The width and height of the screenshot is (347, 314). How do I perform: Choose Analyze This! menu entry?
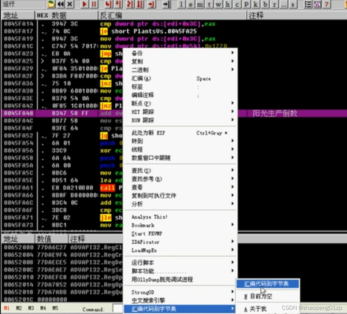[x=180, y=217]
